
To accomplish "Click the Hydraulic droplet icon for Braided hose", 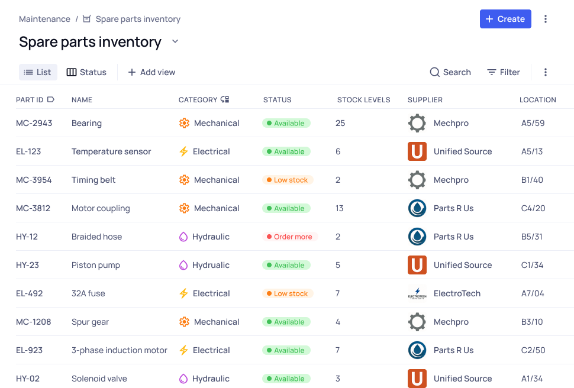I will [183, 237].
